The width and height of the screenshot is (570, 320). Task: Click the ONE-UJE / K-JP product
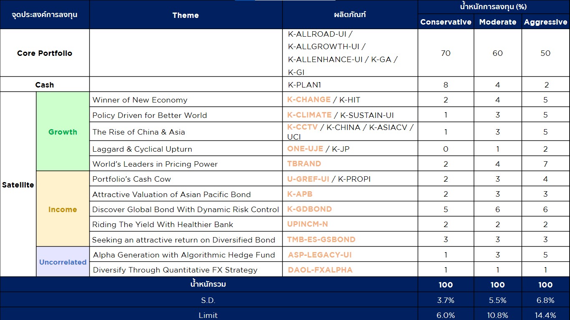pos(318,149)
